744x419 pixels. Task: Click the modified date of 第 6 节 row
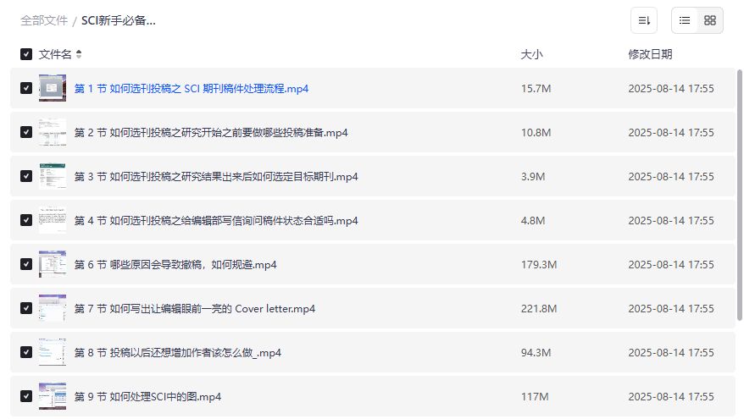[x=671, y=265]
